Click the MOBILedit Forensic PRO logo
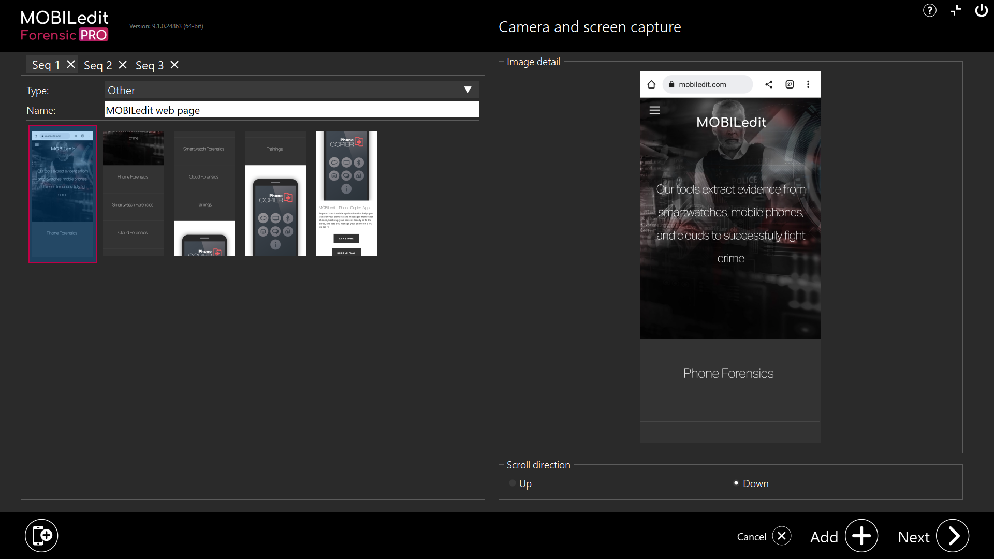Image resolution: width=994 pixels, height=559 pixels. pyautogui.click(x=64, y=25)
